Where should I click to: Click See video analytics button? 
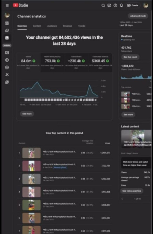click(x=132, y=191)
